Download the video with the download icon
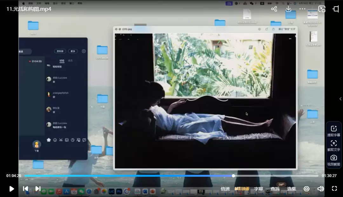 288,9
